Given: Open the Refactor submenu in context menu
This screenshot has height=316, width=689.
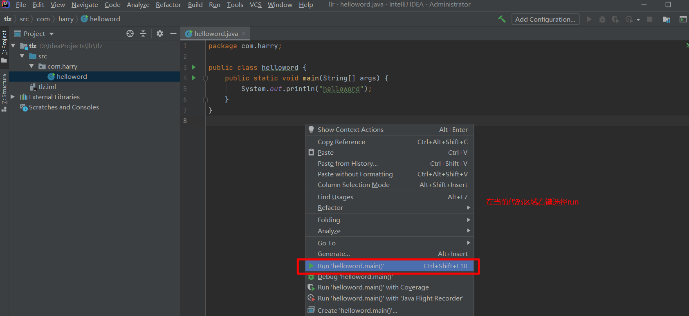Looking at the screenshot, I should pos(390,208).
